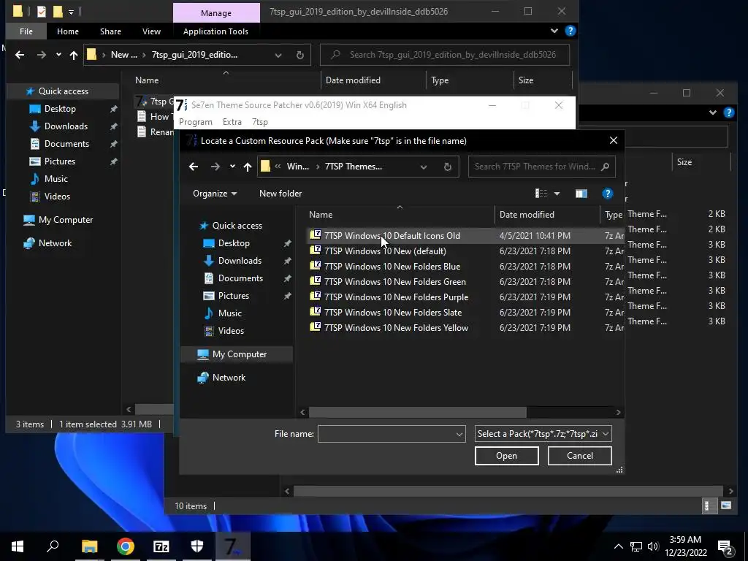748x561 pixels.
Task: Switch to the details view in back window
Action: click(709, 505)
